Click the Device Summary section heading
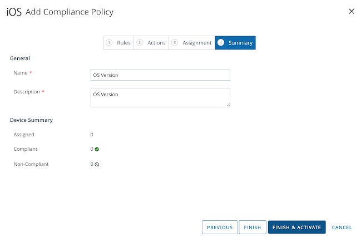The height and width of the screenshot is (237, 356). coord(31,120)
